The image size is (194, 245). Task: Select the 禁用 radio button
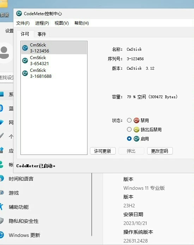(129, 120)
